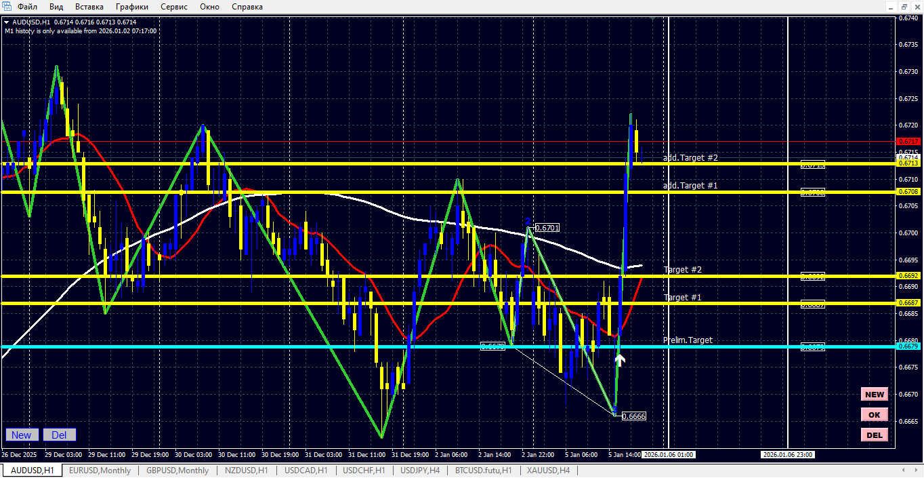Switch to the EURUSD,Monthly chart tab
The height and width of the screenshot is (478, 924).
pyautogui.click(x=100, y=470)
